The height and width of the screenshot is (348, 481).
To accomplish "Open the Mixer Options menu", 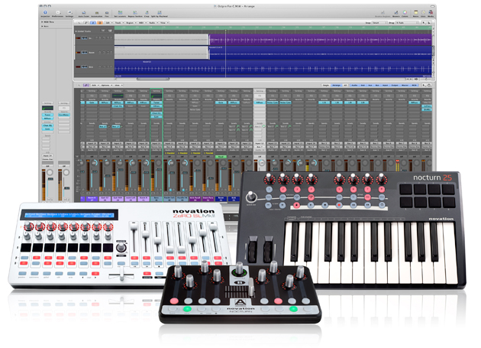I will (x=106, y=85).
